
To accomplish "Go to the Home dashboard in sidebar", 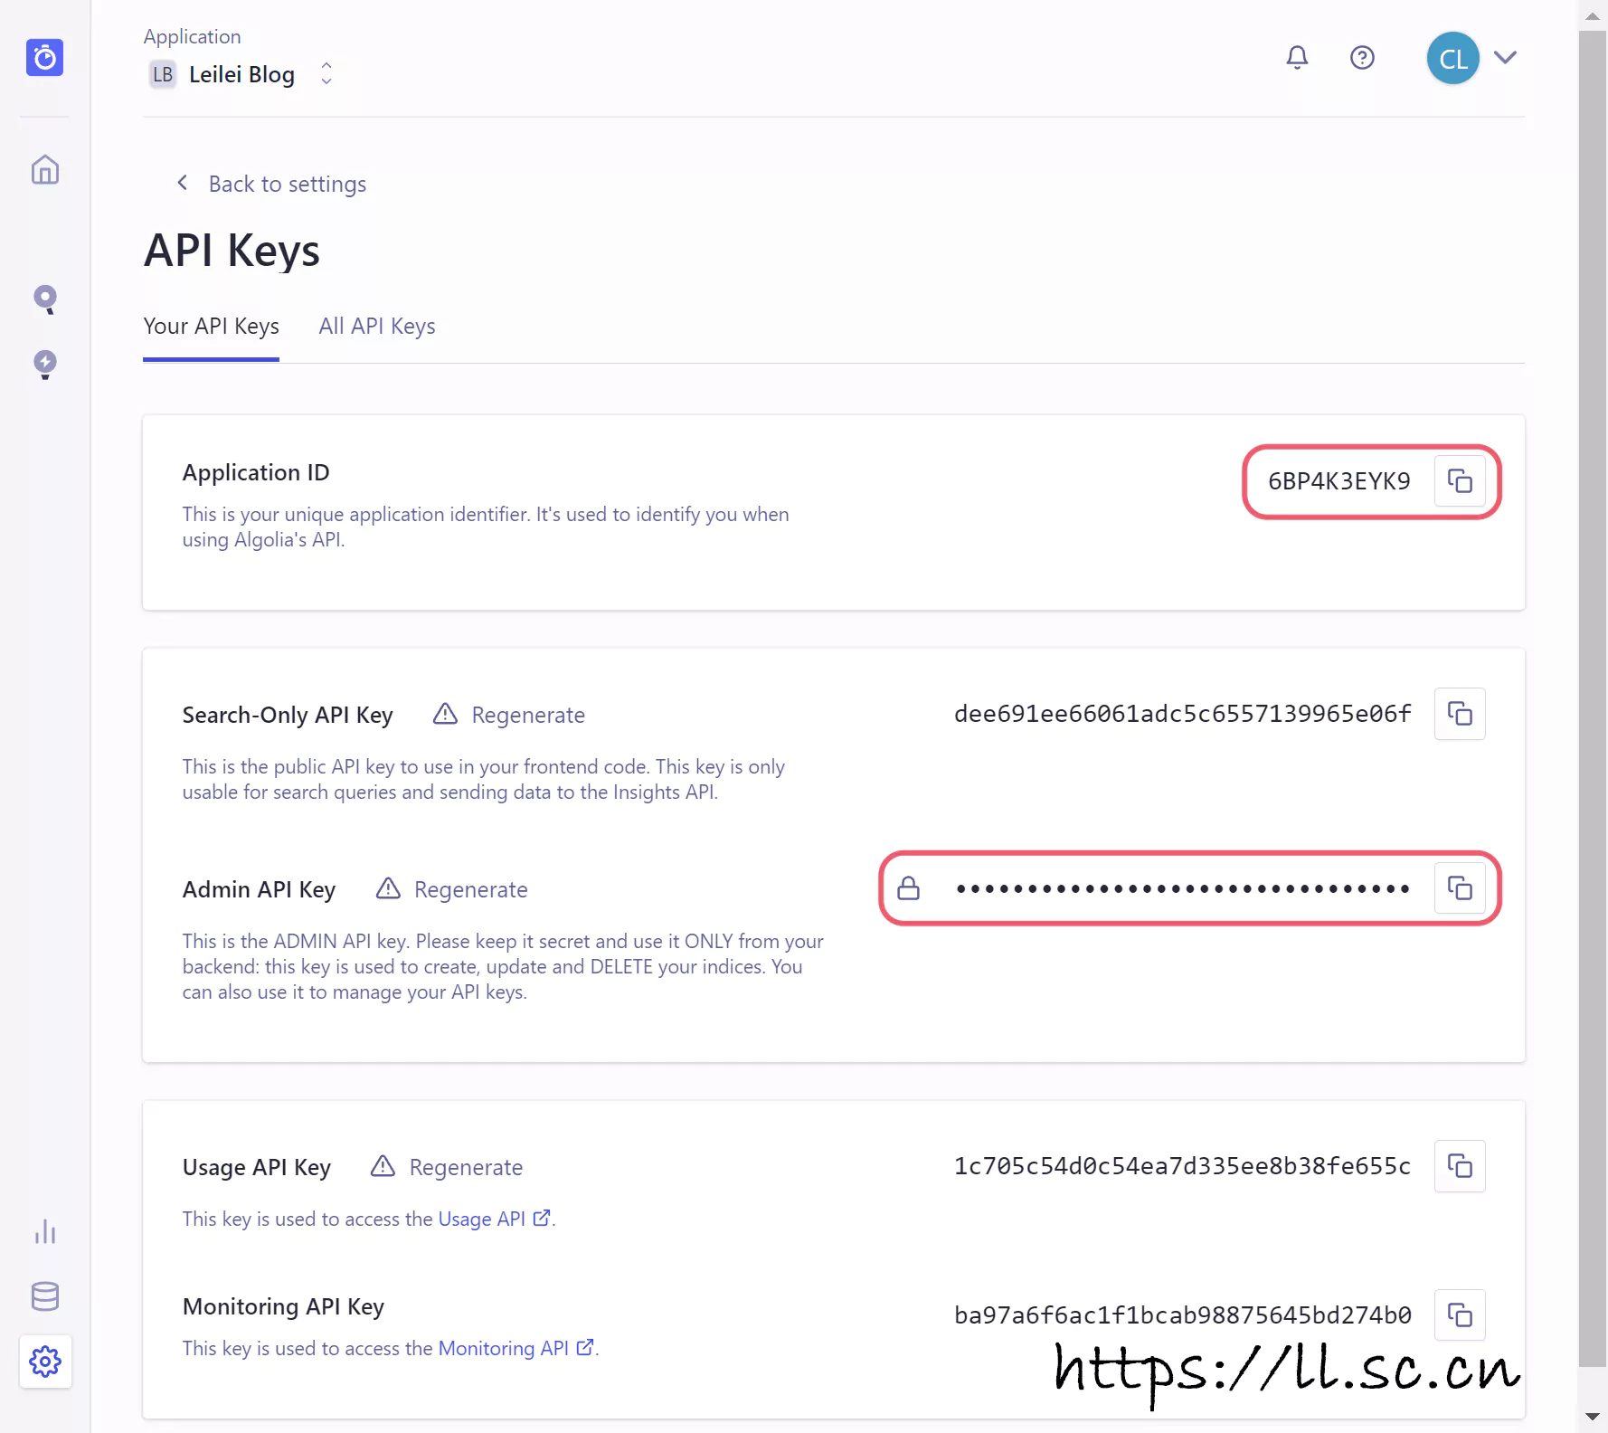I will (45, 170).
